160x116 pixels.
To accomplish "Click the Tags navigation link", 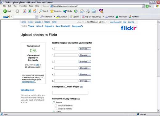I will pyautogui.click(x=30, y=22).
